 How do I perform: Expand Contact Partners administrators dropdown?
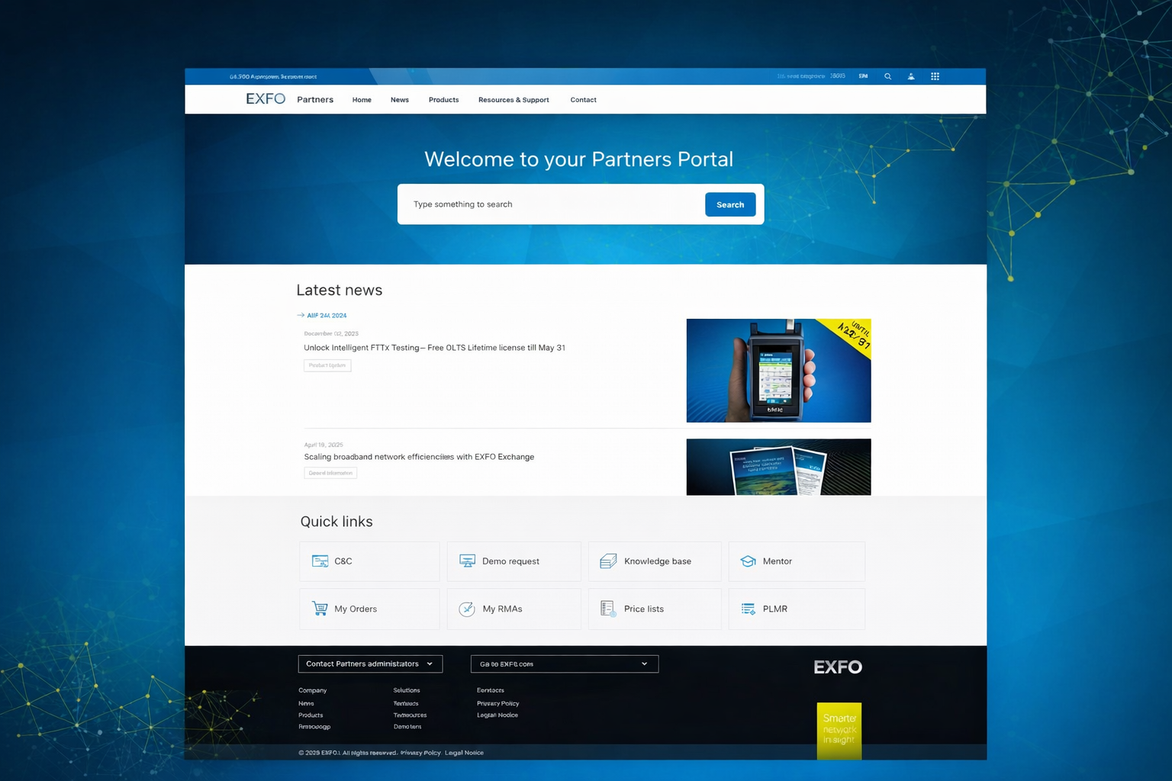(x=370, y=664)
